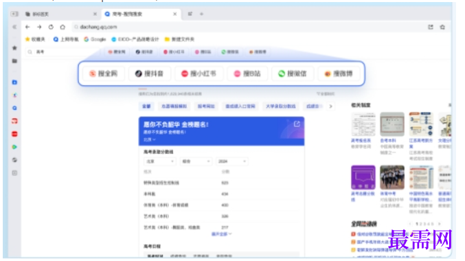Open the 体育中考 running photo thumbnail
465x261 pixels.
pyautogui.click(x=392, y=177)
